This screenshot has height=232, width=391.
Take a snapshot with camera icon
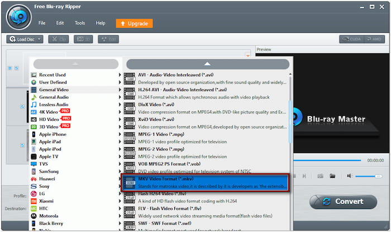tap(321, 176)
